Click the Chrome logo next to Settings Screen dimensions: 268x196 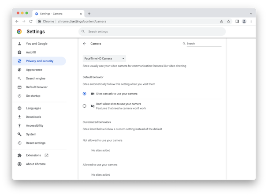[x=19, y=31]
